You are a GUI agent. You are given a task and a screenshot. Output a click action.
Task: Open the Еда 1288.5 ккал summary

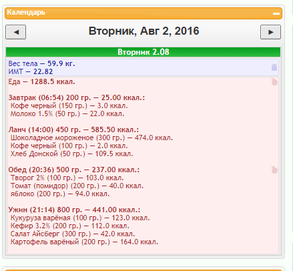click(x=41, y=81)
